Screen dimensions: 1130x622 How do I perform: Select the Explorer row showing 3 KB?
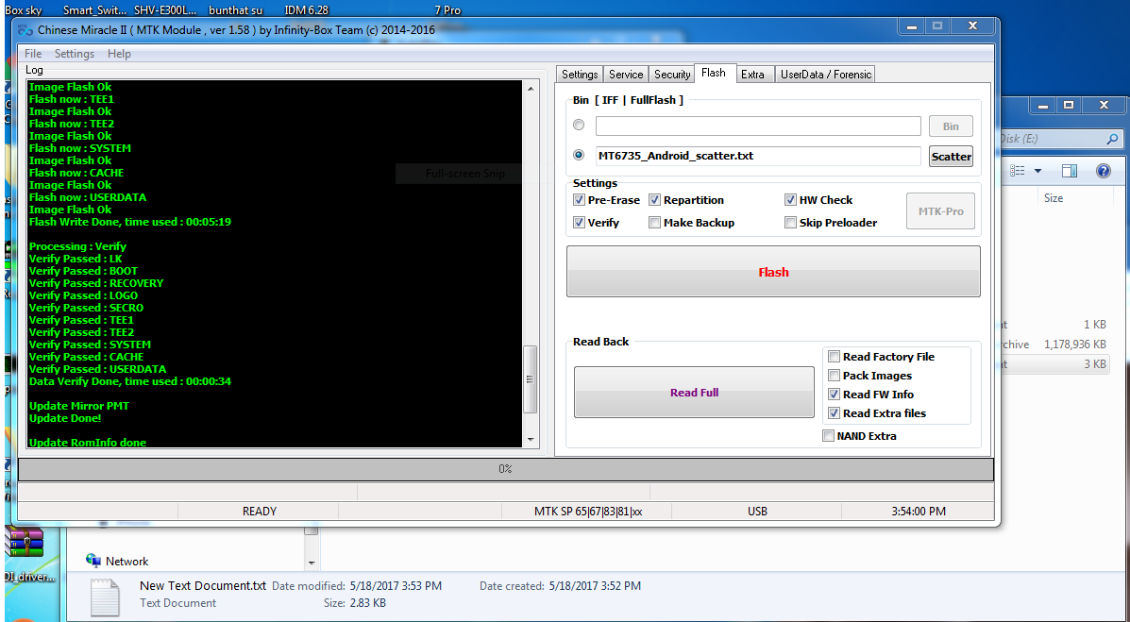click(1055, 364)
